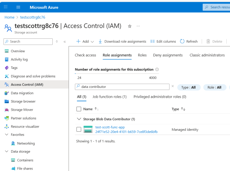Click the Microsoft Azure title

click(44, 7)
